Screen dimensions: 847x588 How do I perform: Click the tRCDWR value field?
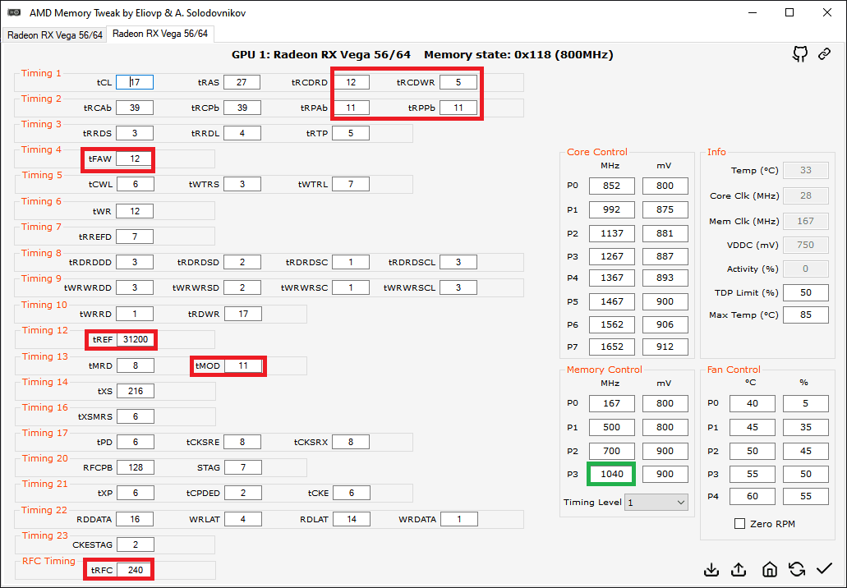coord(458,82)
